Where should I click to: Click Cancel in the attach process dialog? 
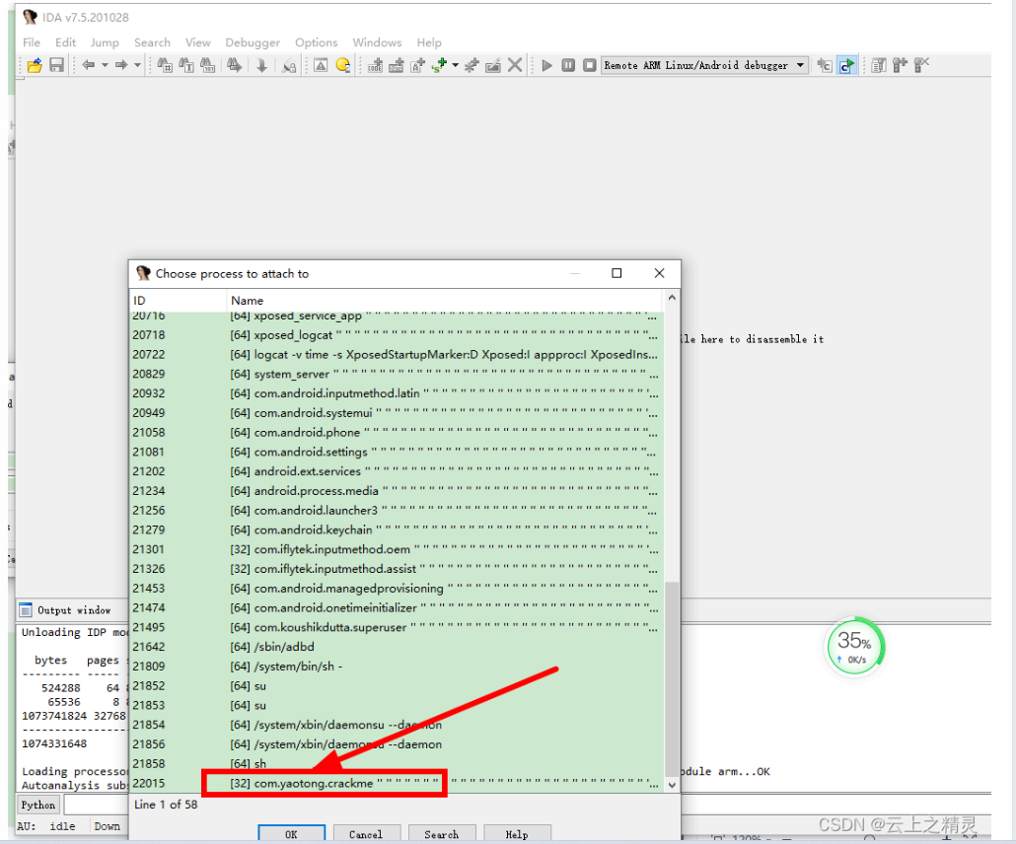coord(366,833)
